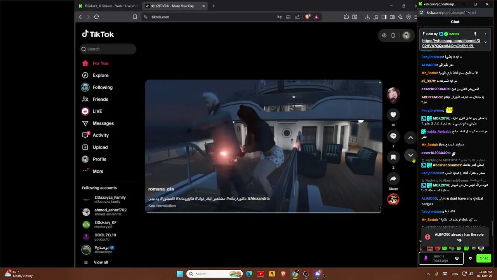Open TikTok coins icon in header
This screenshot has height=280, width=497.
point(384,35)
